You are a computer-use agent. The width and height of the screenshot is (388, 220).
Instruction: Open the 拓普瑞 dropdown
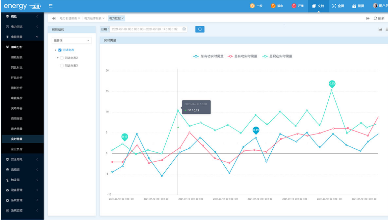[x=72, y=40]
